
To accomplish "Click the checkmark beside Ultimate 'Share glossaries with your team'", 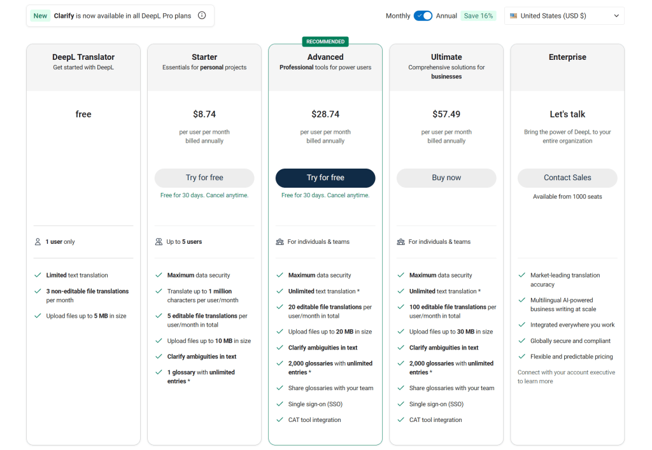I will (x=401, y=388).
